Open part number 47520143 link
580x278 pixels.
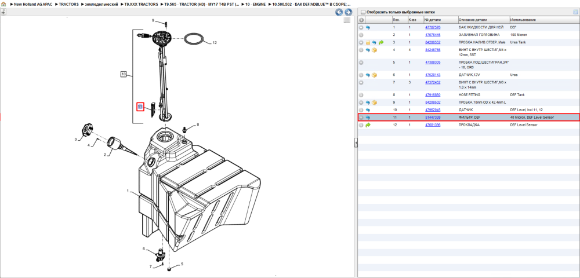(x=433, y=75)
